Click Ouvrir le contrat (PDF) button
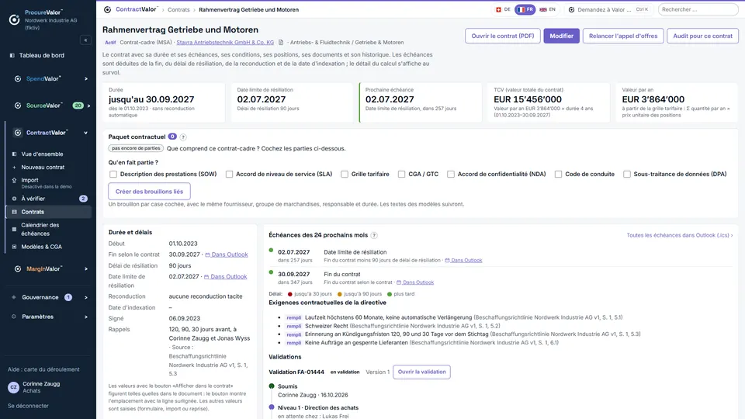Image resolution: width=745 pixels, height=419 pixels. pos(503,36)
